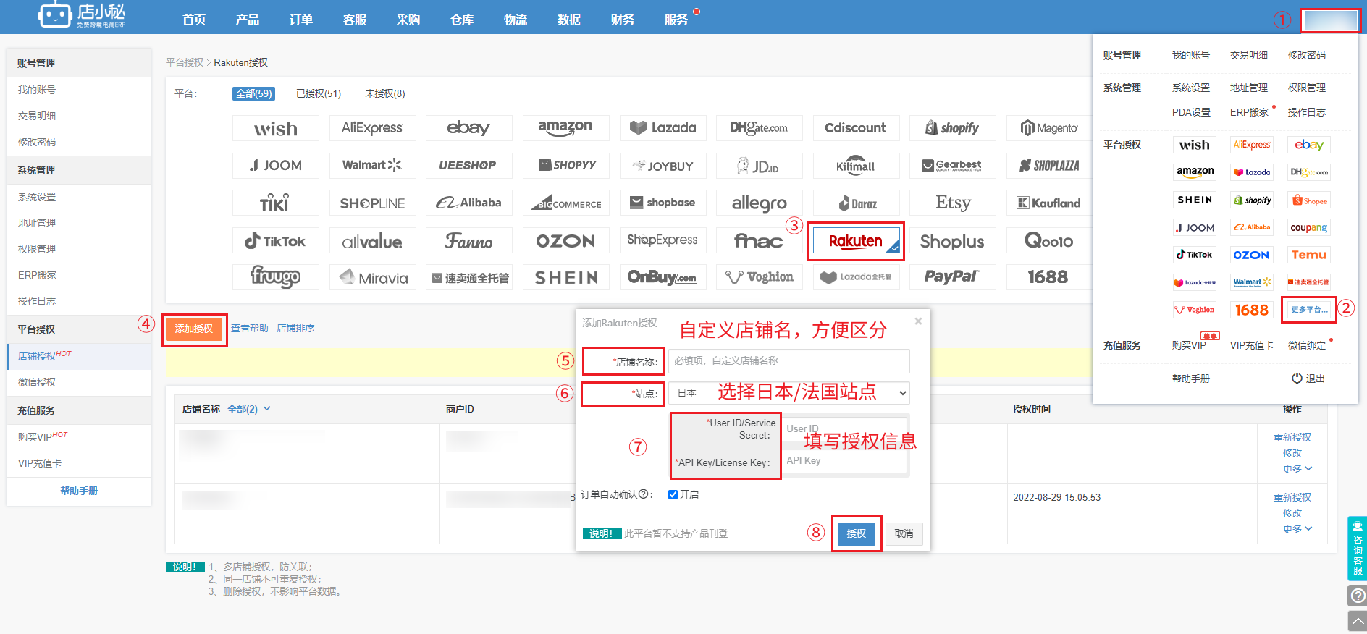Screen dimensions: 1367x634
Task: Expand 更多 menu in first store row
Action: [x=1297, y=469]
